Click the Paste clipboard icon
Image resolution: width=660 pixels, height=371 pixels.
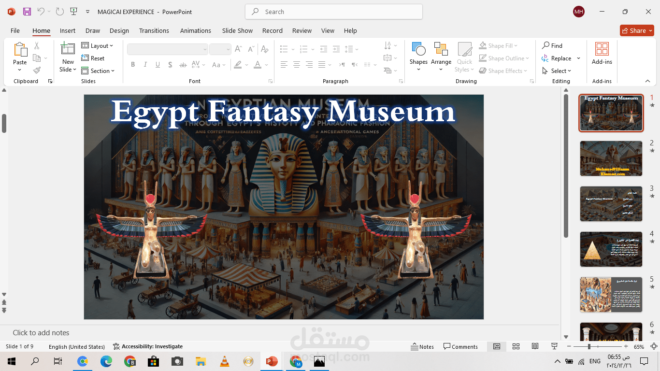[20, 50]
